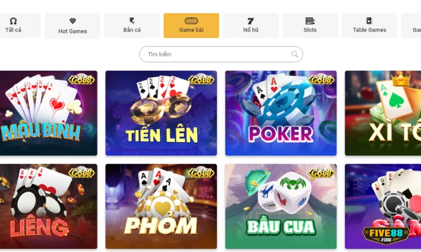Launch the Bầu Cua dice game

[281, 206]
